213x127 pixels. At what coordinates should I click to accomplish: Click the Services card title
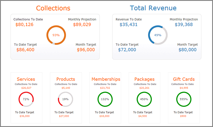point(26,79)
